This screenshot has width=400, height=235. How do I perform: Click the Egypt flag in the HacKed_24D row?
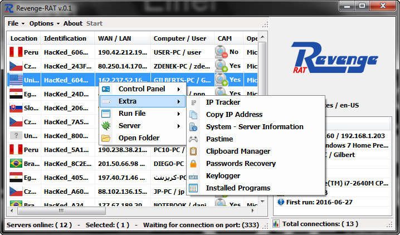(x=16, y=94)
